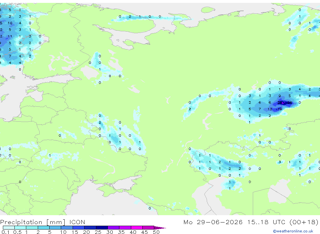The image size is (320, 234).
Task: Click the legend label "0.5"
Action: pyautogui.click(x=17, y=232)
